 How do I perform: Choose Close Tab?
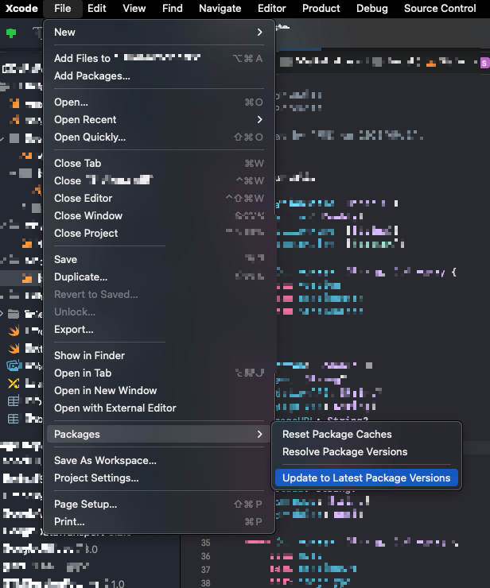(159, 163)
